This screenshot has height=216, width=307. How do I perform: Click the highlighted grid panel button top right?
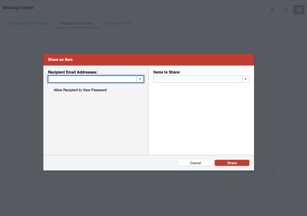click(x=299, y=9)
